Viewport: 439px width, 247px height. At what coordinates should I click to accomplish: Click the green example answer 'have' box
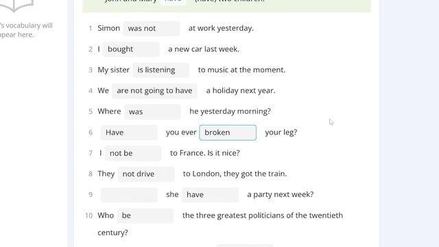point(174,2)
